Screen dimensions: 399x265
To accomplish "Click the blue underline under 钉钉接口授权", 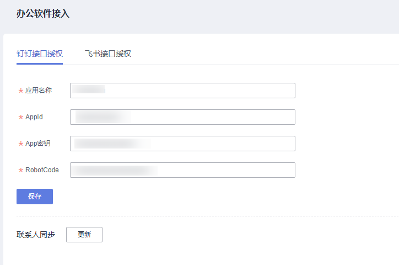I will tap(40, 63).
